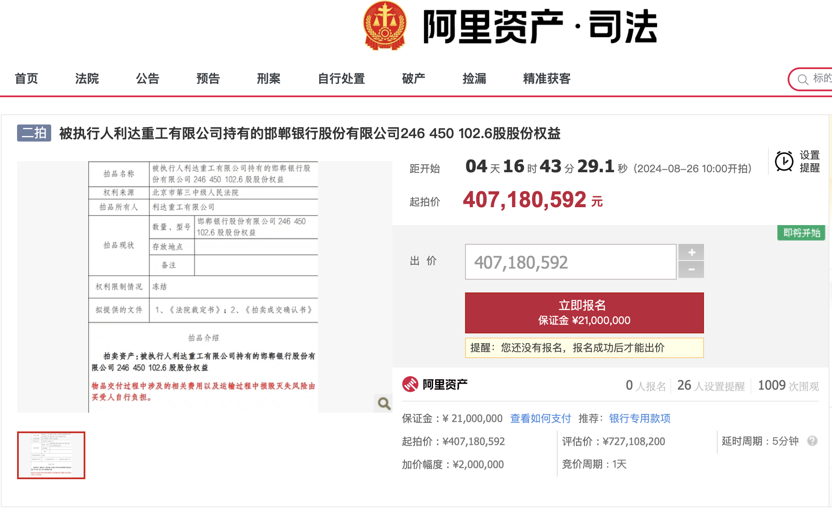This screenshot has width=832, height=515.
Task: Click the alarm clock reminder icon
Action: pyautogui.click(x=784, y=162)
